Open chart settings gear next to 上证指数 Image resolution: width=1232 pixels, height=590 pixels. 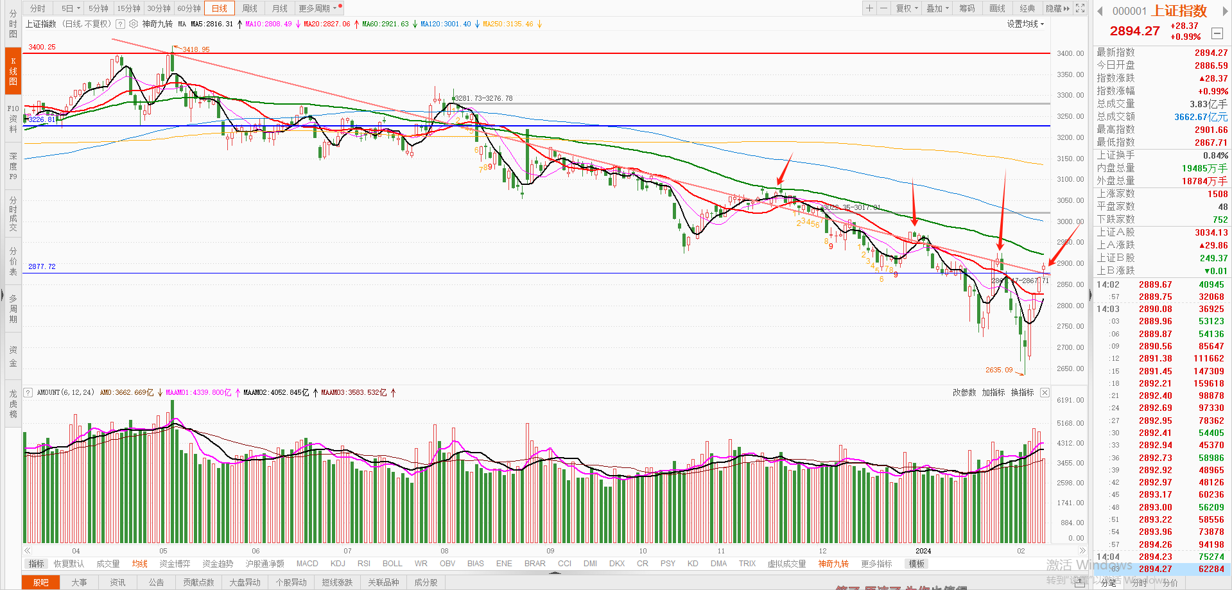click(134, 24)
